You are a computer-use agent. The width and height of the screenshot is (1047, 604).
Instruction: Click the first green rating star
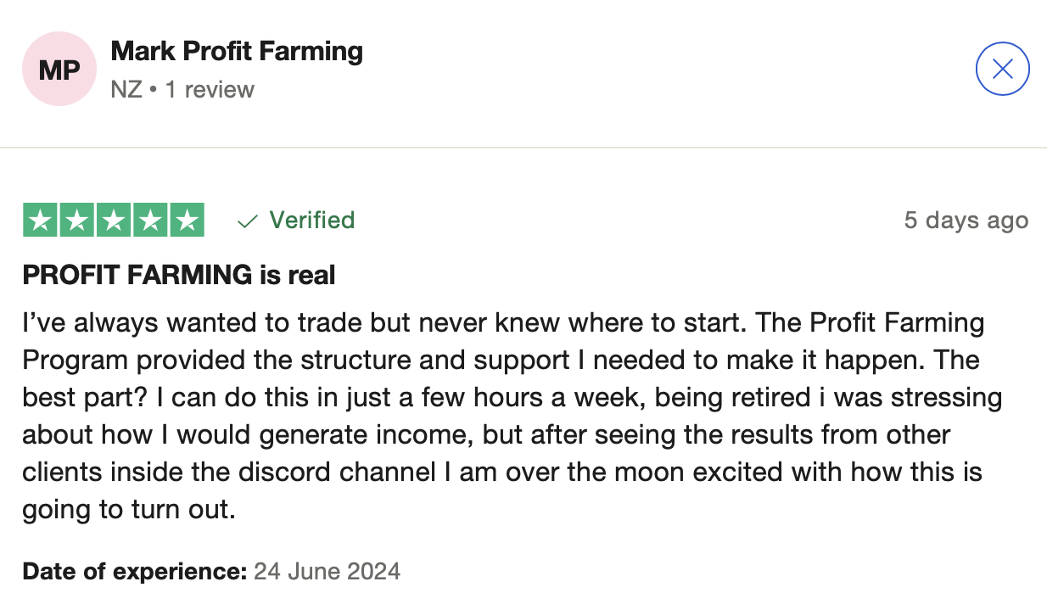coord(40,220)
